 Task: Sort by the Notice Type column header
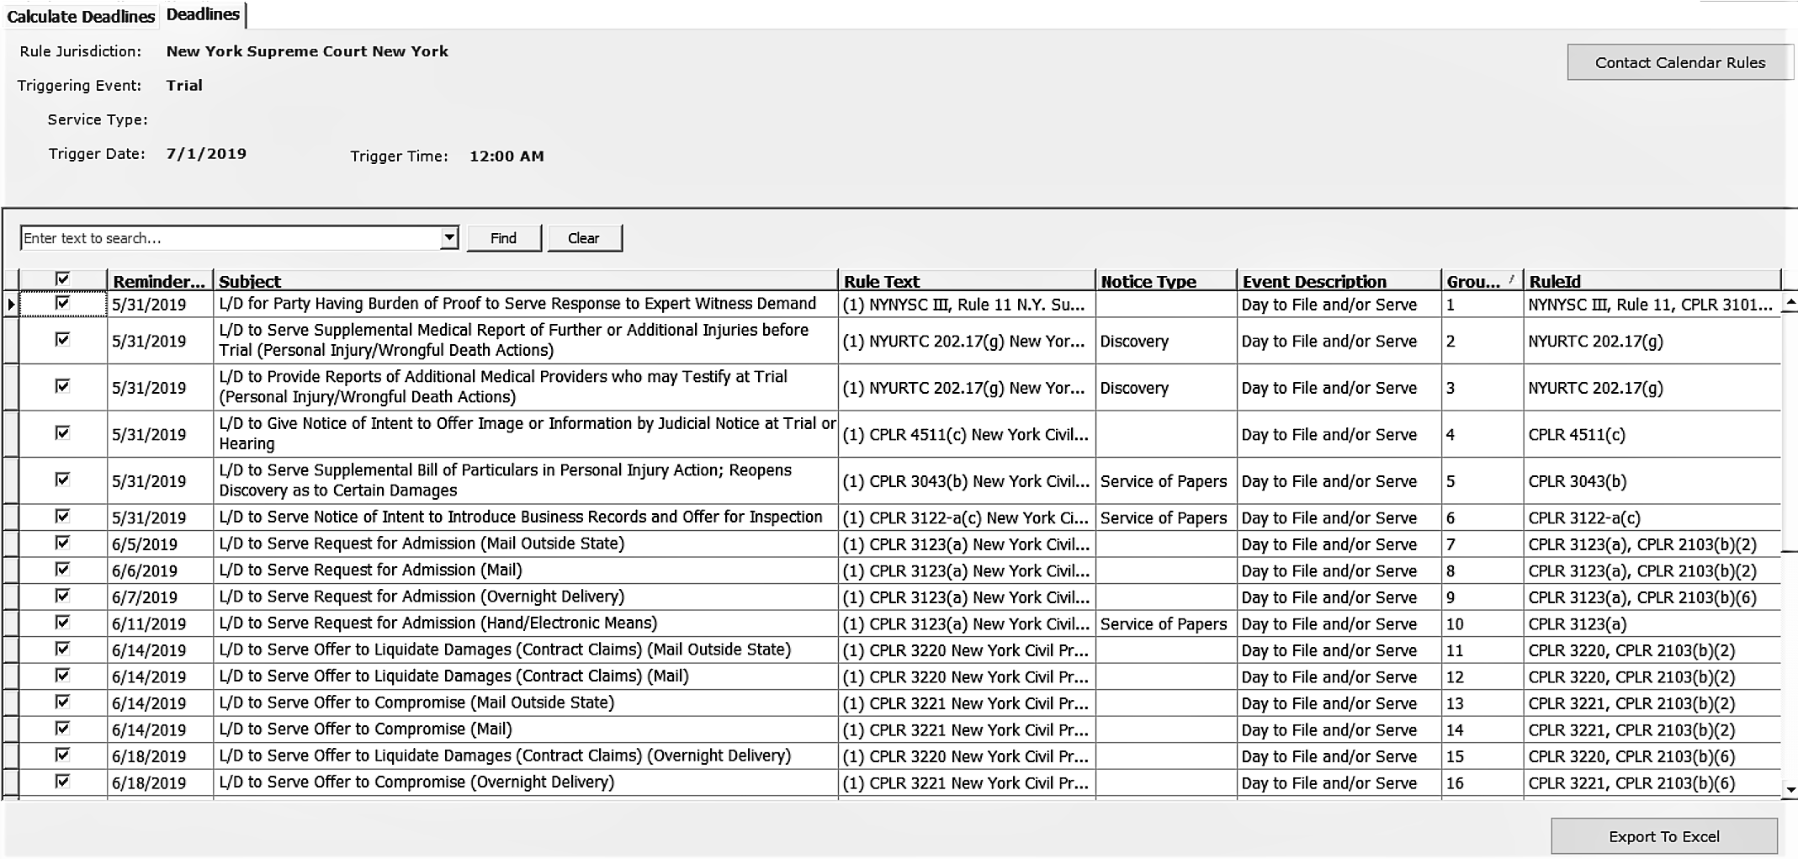pos(1165,281)
